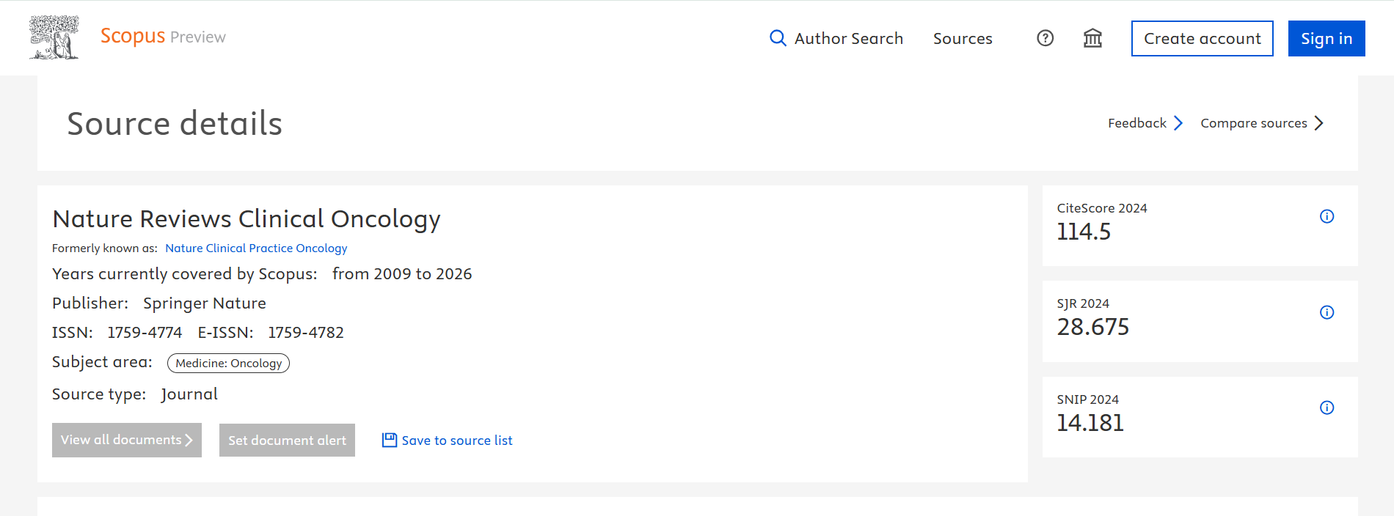Click the Compare sources chevron arrow
The height and width of the screenshot is (516, 1394).
click(1318, 123)
